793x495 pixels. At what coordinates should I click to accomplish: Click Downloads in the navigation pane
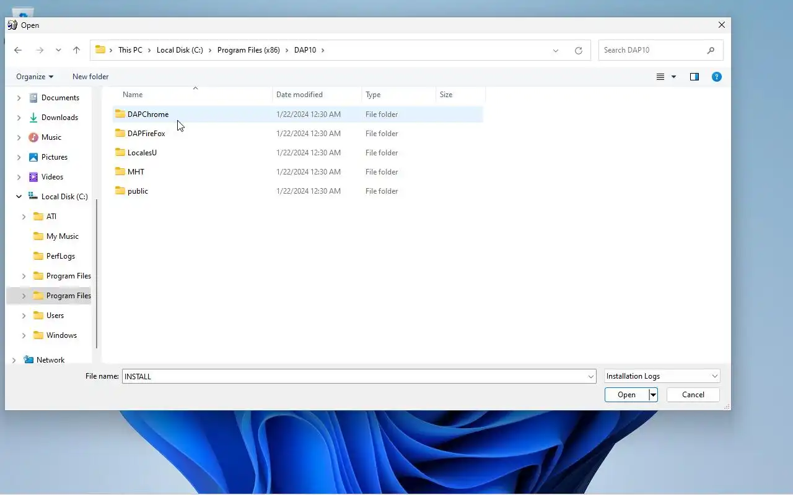pyautogui.click(x=59, y=118)
